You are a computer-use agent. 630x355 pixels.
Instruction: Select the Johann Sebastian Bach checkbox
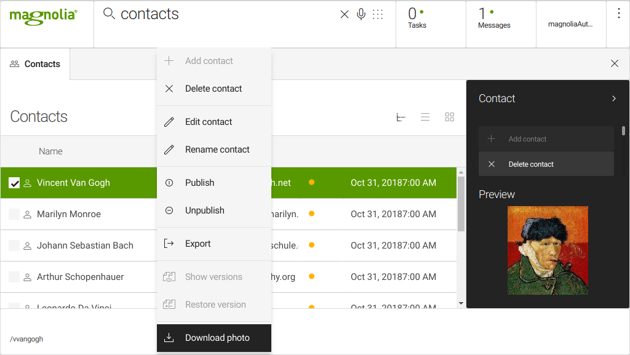click(x=14, y=245)
